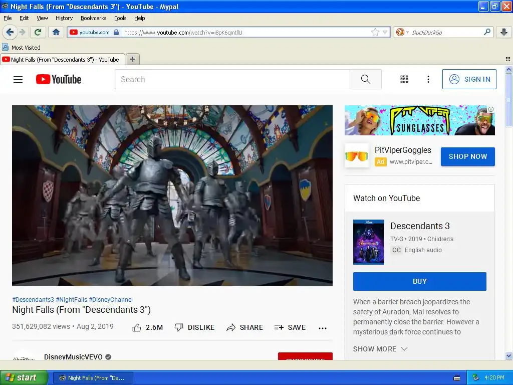Click the DISLIKE thumbs-down button
The width and height of the screenshot is (513, 385).
(195, 327)
